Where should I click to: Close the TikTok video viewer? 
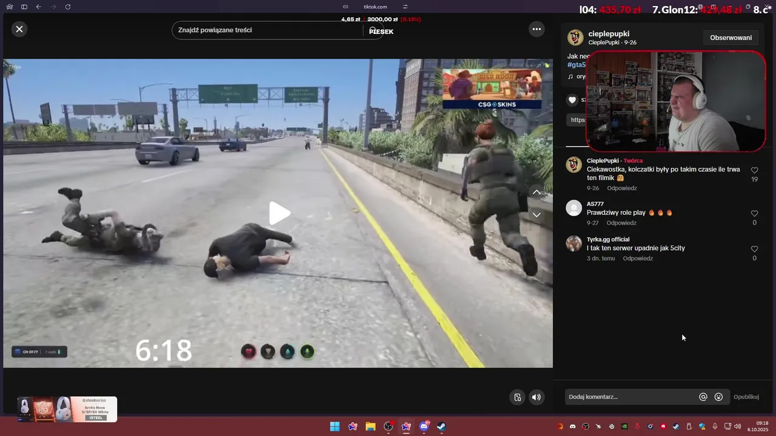(19, 29)
